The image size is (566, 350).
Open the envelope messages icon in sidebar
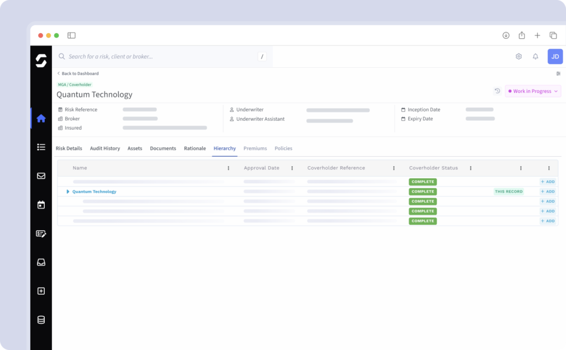(x=41, y=176)
